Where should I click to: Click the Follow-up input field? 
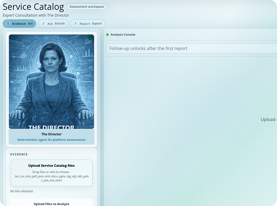(x=192, y=48)
